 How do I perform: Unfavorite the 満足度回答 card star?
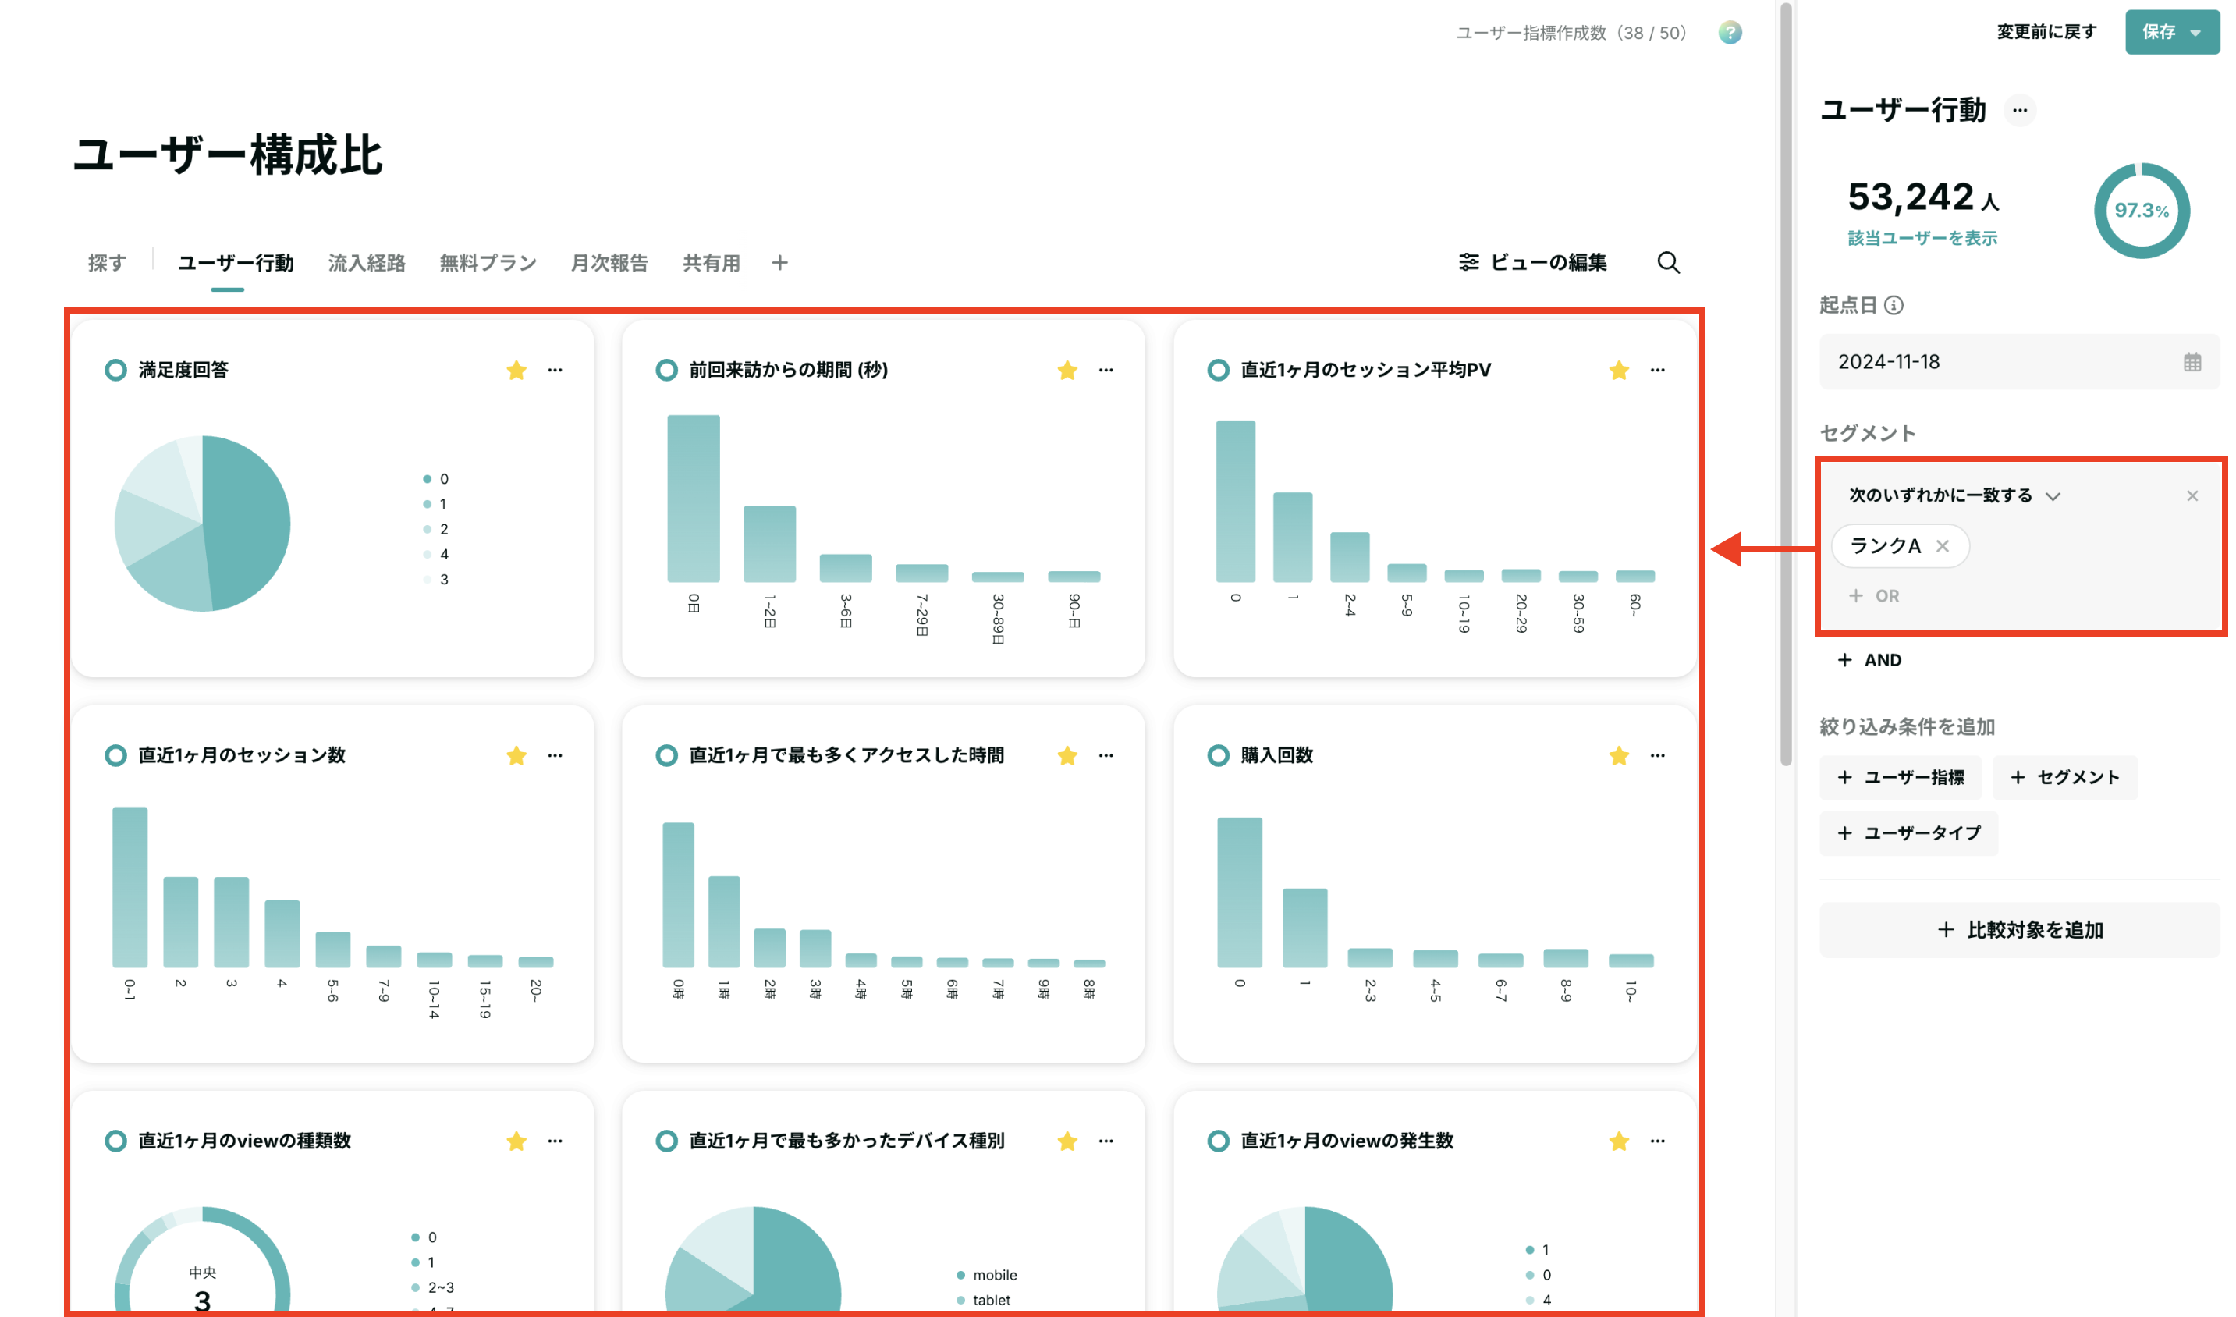coord(516,370)
